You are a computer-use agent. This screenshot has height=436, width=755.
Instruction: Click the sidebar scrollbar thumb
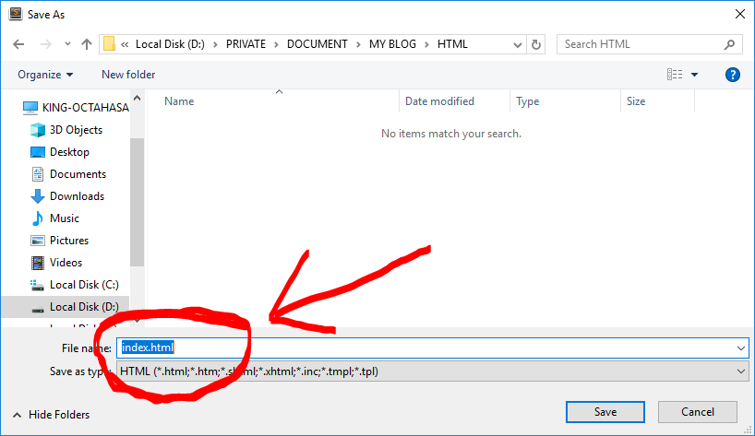pyautogui.click(x=138, y=202)
